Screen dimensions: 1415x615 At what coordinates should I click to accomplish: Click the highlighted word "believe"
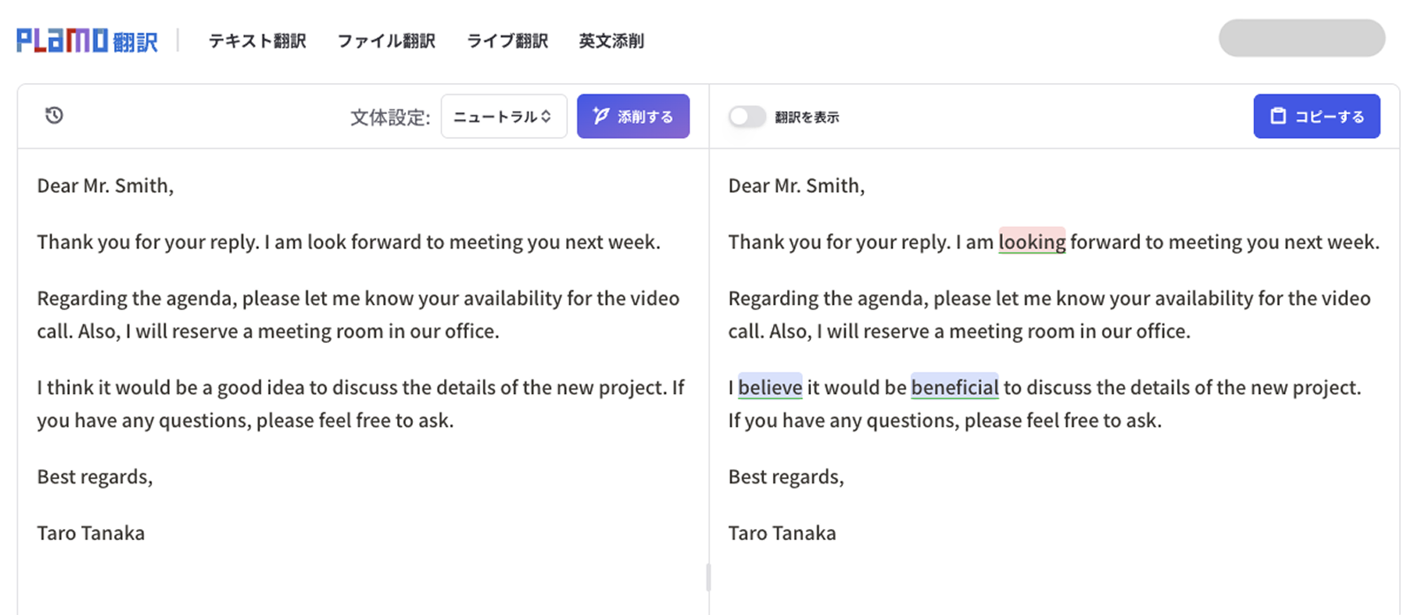[x=770, y=386]
